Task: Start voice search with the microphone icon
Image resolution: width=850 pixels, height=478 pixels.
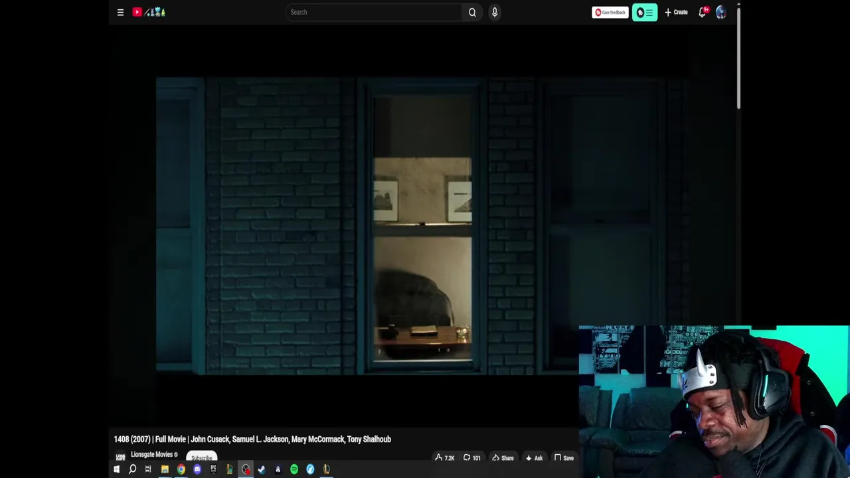Action: (x=495, y=12)
